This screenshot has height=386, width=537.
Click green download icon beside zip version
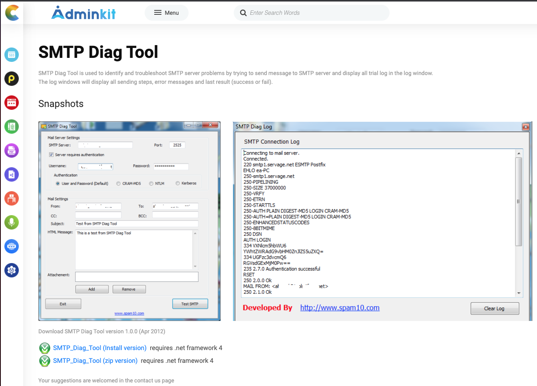45,361
